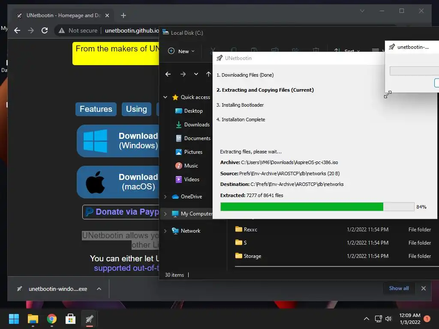Open download item options chevron
This screenshot has height=329, width=439.
pyautogui.click(x=99, y=289)
